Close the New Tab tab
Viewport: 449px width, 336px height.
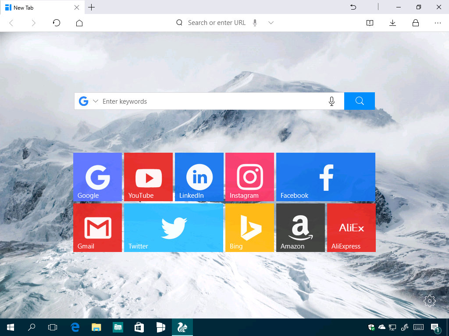tap(77, 7)
